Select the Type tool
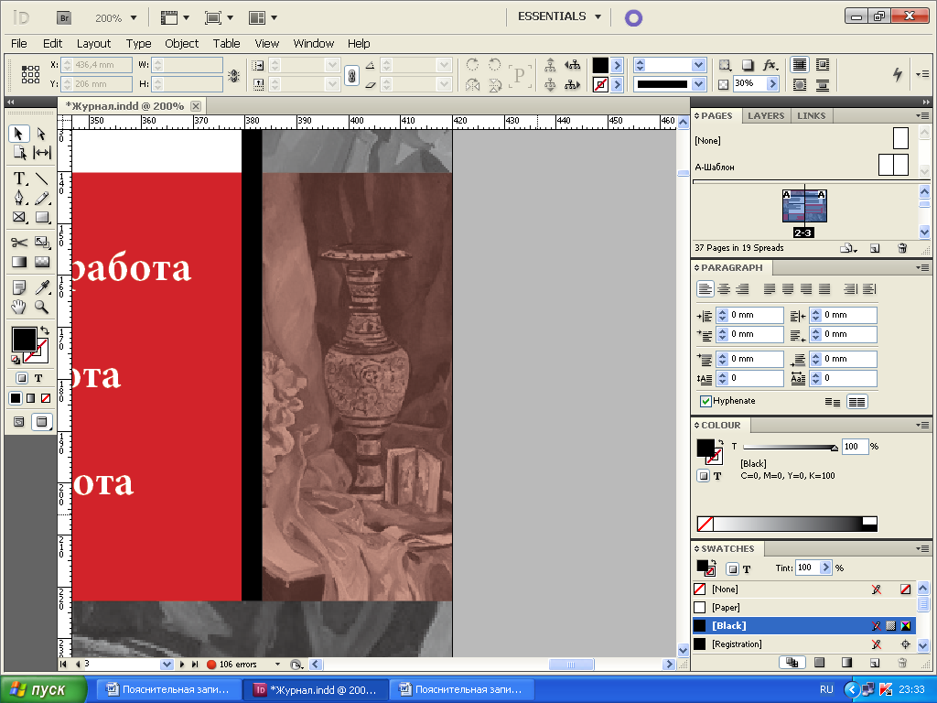 click(x=19, y=178)
